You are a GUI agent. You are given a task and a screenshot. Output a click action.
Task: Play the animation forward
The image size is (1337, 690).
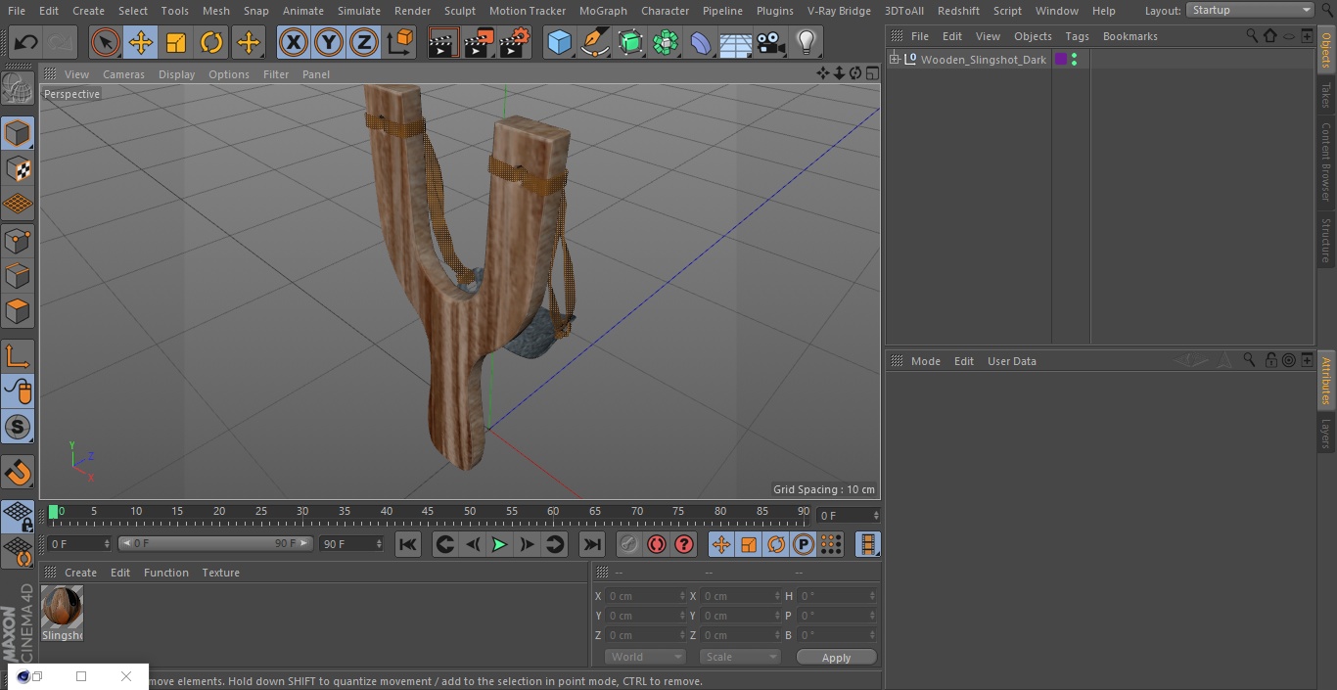(x=499, y=544)
